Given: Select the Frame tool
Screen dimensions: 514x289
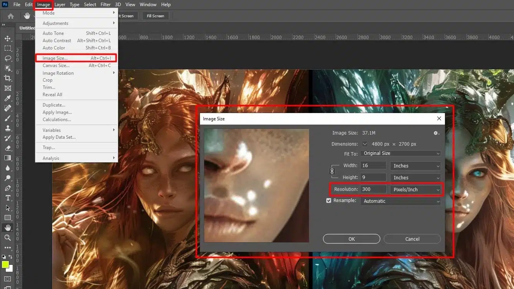Looking at the screenshot, I should click(x=7, y=88).
